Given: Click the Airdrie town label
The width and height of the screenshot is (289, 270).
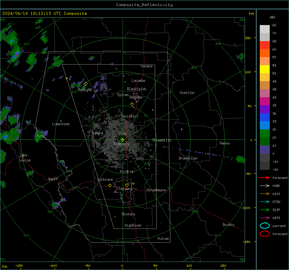Looking at the screenshot, I should (x=127, y=171).
